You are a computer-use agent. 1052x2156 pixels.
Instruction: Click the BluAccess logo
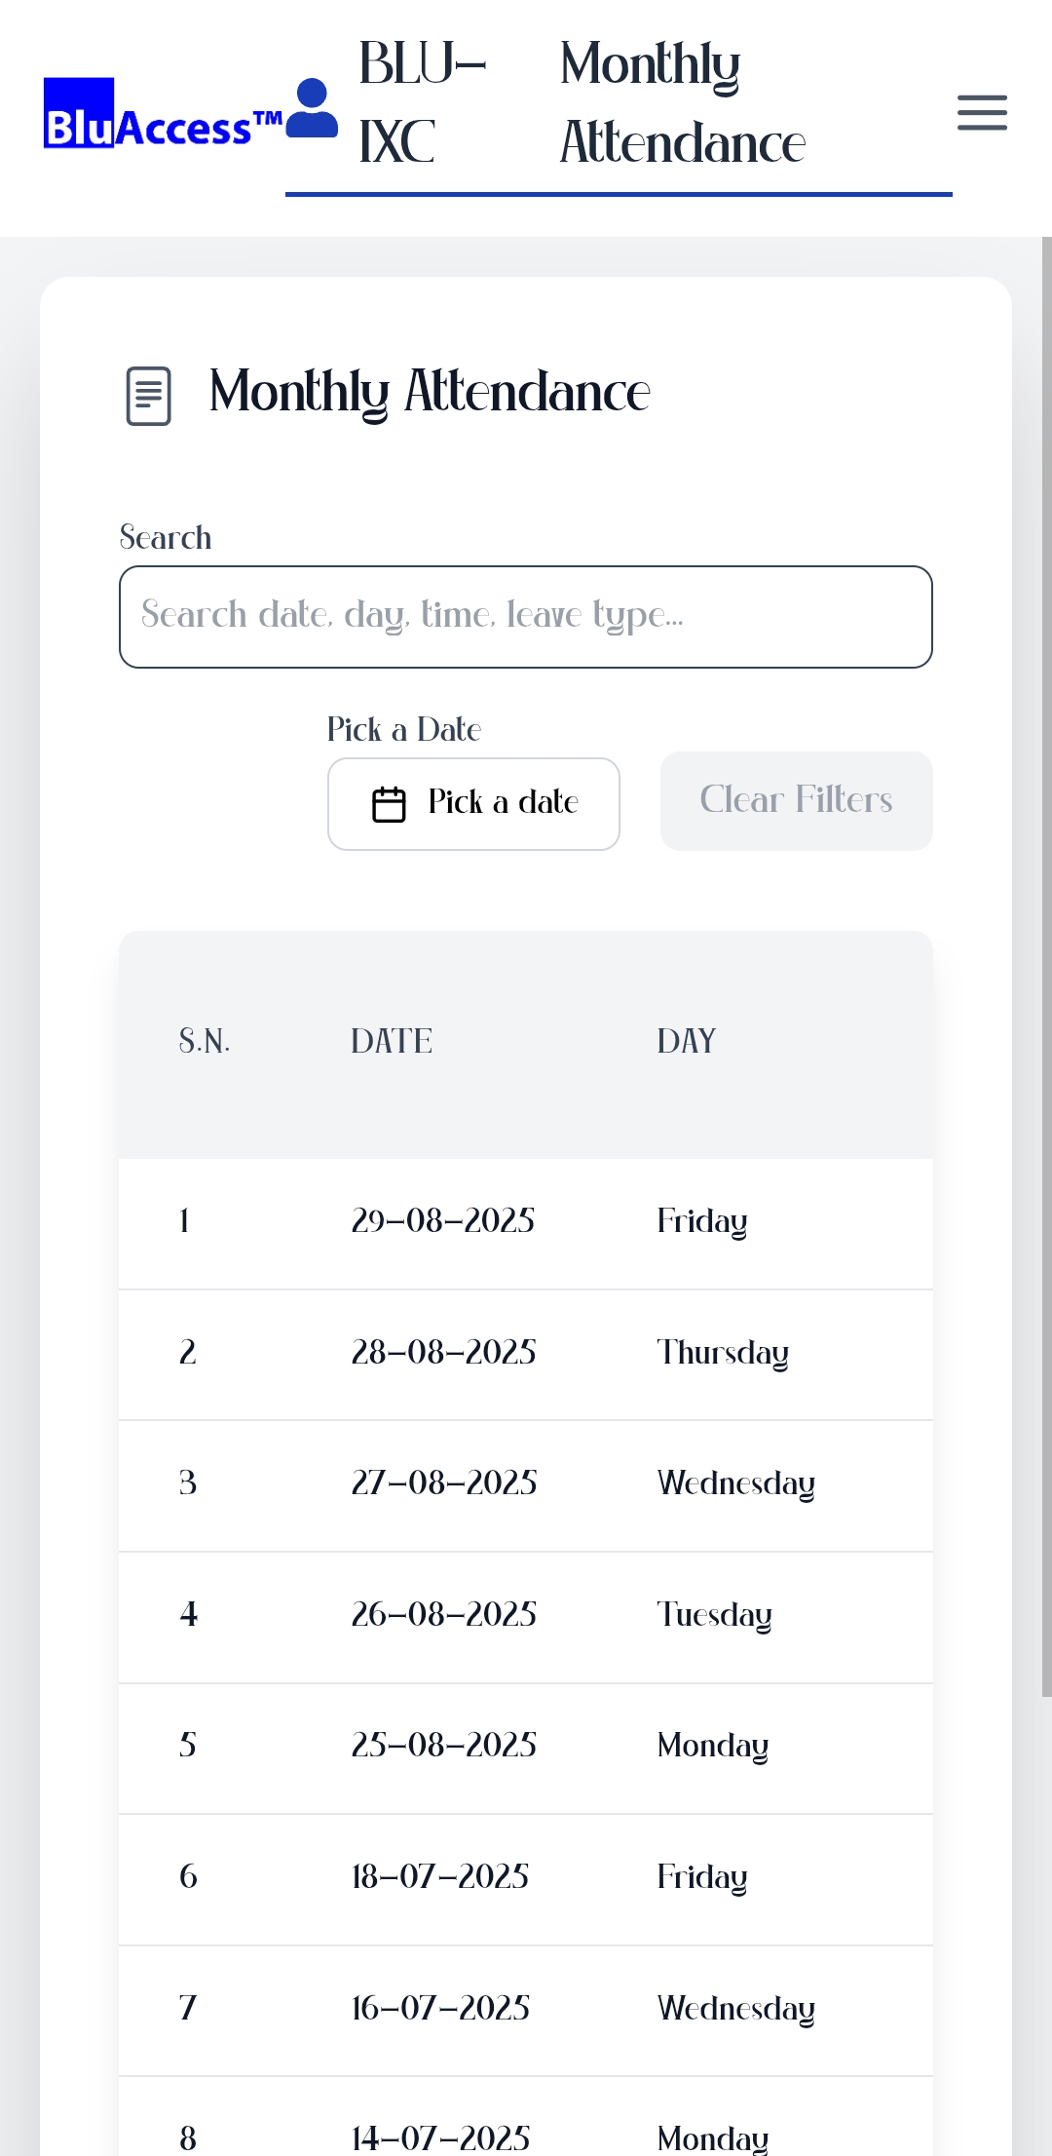[163, 115]
